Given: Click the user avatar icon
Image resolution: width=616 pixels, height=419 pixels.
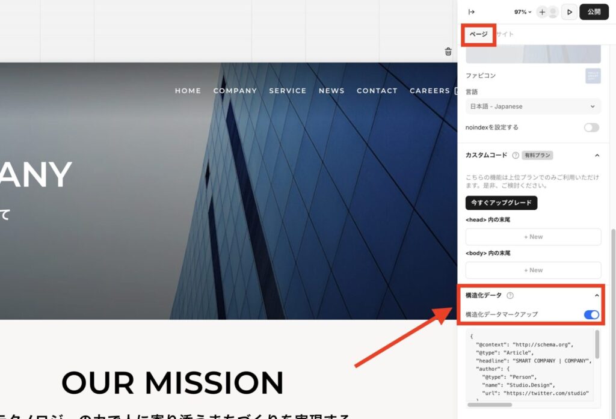Looking at the screenshot, I should pyautogui.click(x=553, y=12).
